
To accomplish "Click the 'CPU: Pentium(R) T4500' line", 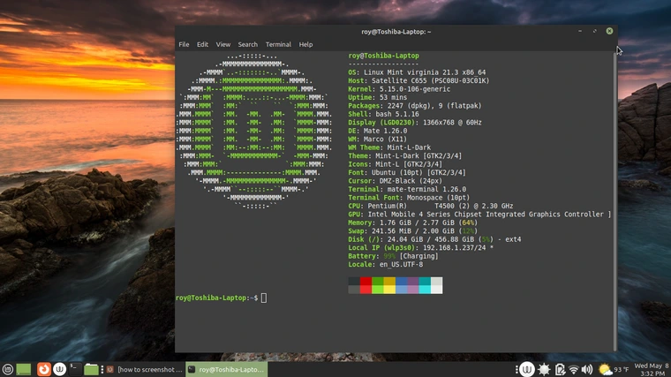I will 431,206.
